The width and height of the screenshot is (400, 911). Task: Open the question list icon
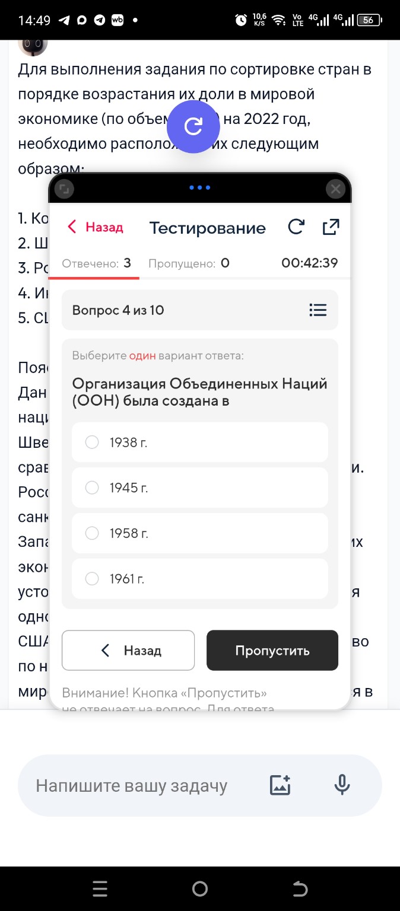[x=318, y=310]
